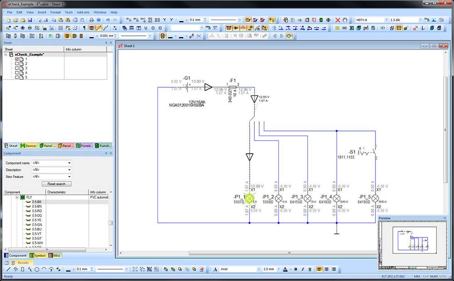Image resolution: width=454 pixels, height=281 pixels.
Task: Check the checkbox next to sheet 2
Action: point(17,64)
